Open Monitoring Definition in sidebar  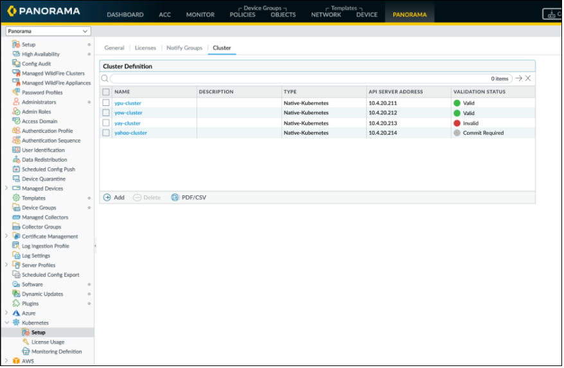57,352
